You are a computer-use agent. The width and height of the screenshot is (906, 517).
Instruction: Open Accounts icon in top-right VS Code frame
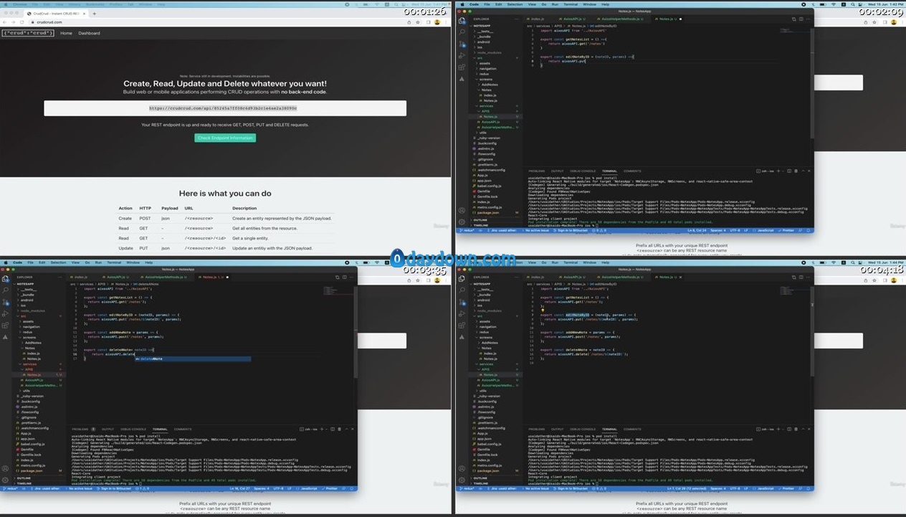pos(462,209)
